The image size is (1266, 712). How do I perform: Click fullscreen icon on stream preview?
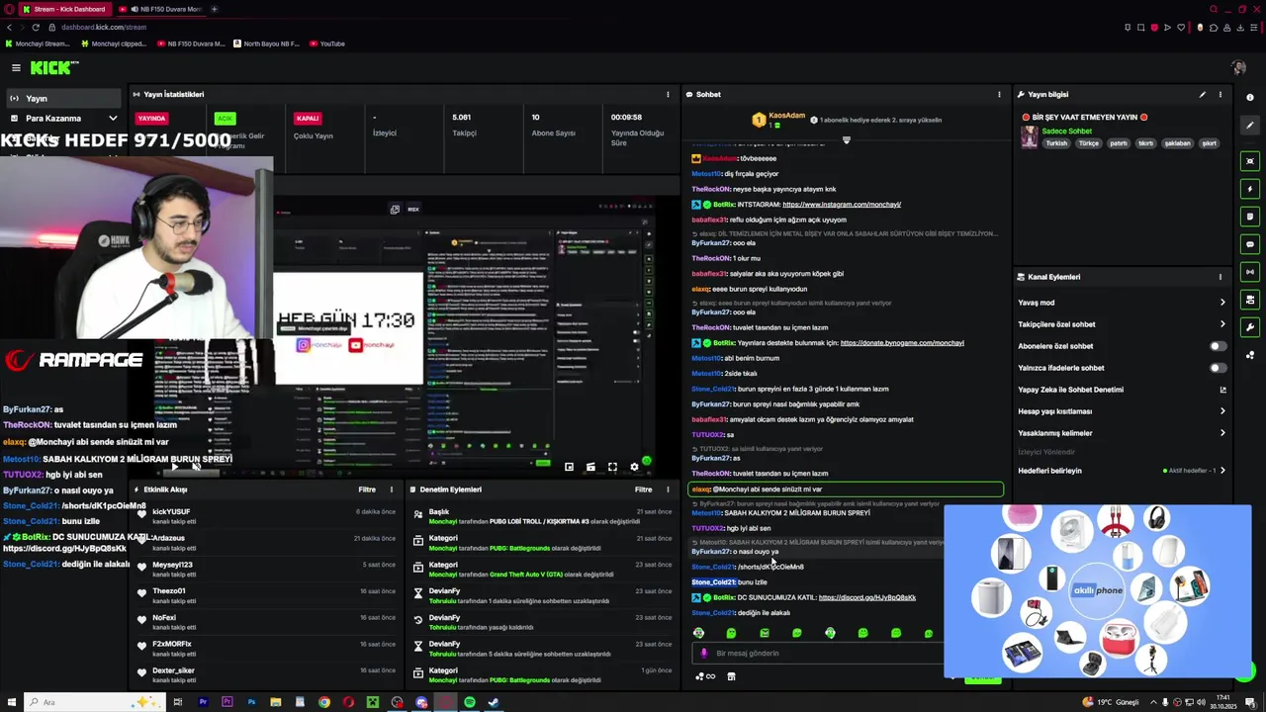[x=612, y=467]
